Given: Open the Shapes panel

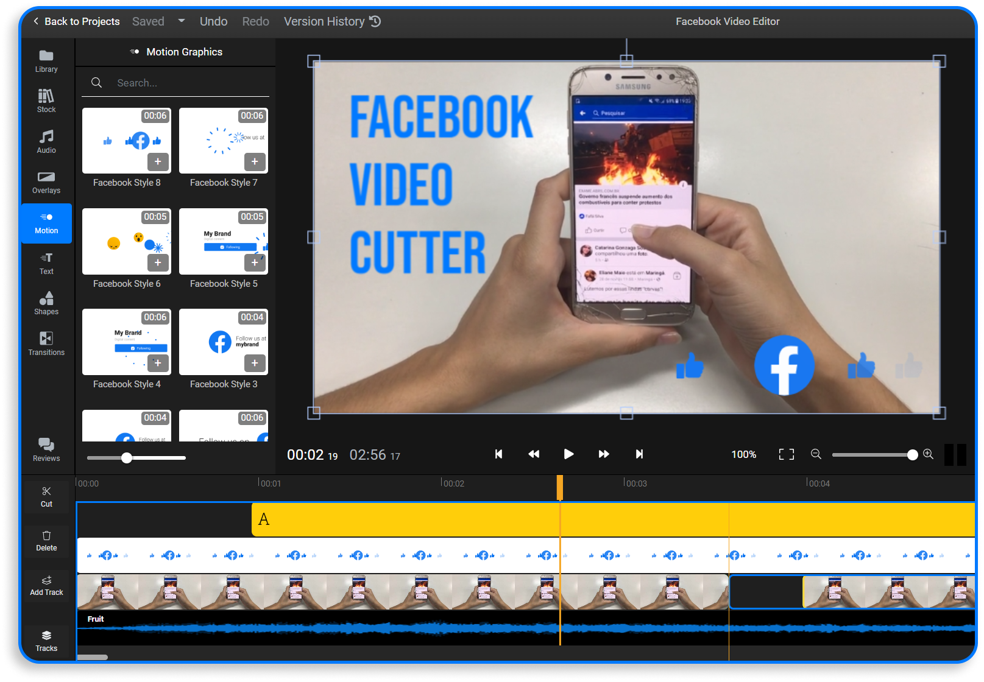Looking at the screenshot, I should coord(46,303).
